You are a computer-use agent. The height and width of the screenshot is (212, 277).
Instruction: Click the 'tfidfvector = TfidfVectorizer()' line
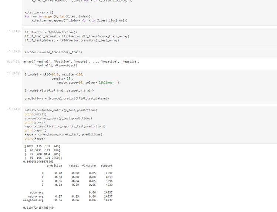[x=51, y=32]
